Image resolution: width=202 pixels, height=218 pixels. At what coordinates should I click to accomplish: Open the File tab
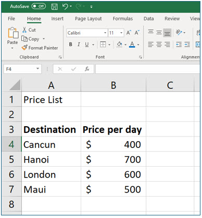point(11,19)
